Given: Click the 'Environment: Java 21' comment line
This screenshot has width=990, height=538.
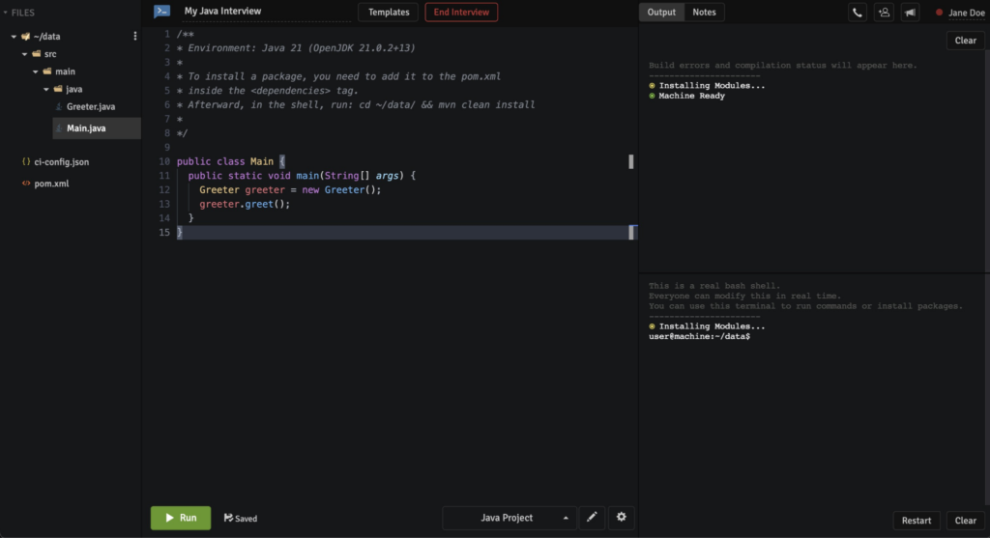Looking at the screenshot, I should pos(296,48).
